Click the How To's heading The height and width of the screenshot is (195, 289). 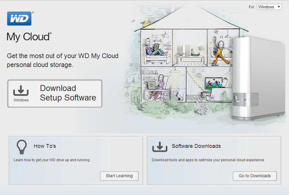coord(45,146)
